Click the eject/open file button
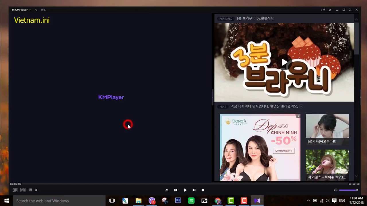Image resolution: width=367 pixels, height=206 pixels. [x=167, y=190]
